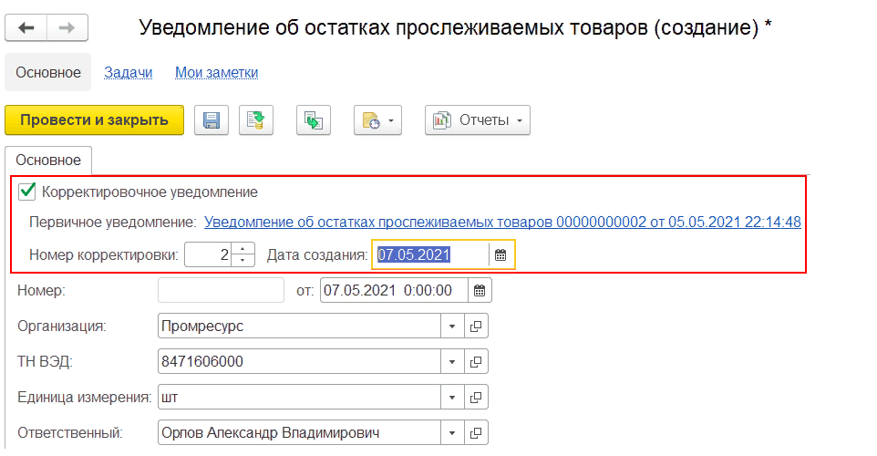Screen dimensions: 877x456
Task: Click the create-based-on document icon
Action: pyautogui.click(x=314, y=120)
